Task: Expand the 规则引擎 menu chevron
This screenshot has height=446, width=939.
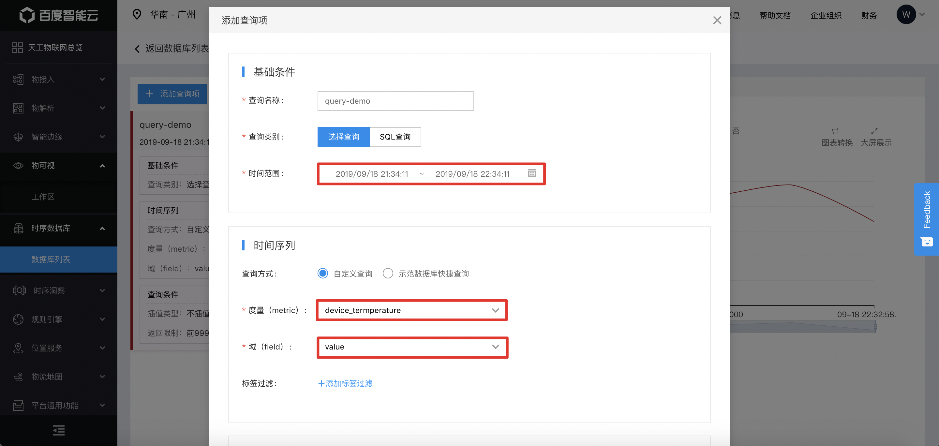Action: (102, 319)
